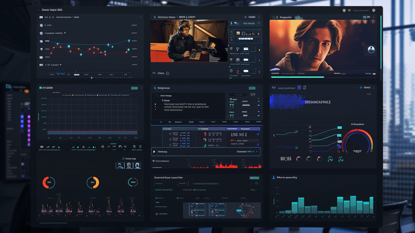Click the leftmost square thumbnail icon of the three
This screenshot has height=233, width=415.
coord(120,165)
